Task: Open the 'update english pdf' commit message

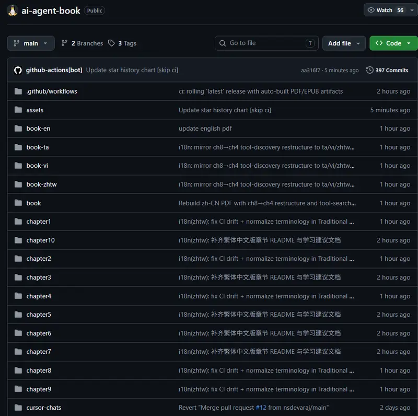Action: pyautogui.click(x=205, y=129)
